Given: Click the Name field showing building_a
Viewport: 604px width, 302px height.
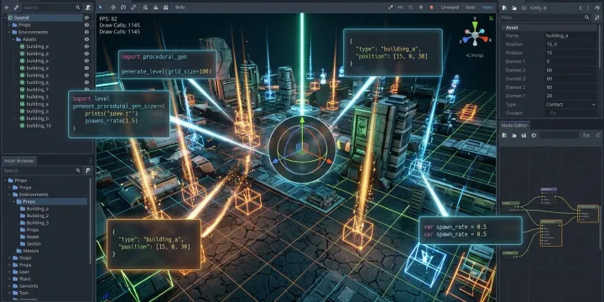Looking at the screenshot, I should click(x=570, y=35).
